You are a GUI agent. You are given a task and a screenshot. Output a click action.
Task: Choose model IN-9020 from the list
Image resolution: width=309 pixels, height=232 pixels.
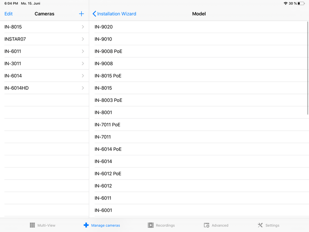point(104,27)
